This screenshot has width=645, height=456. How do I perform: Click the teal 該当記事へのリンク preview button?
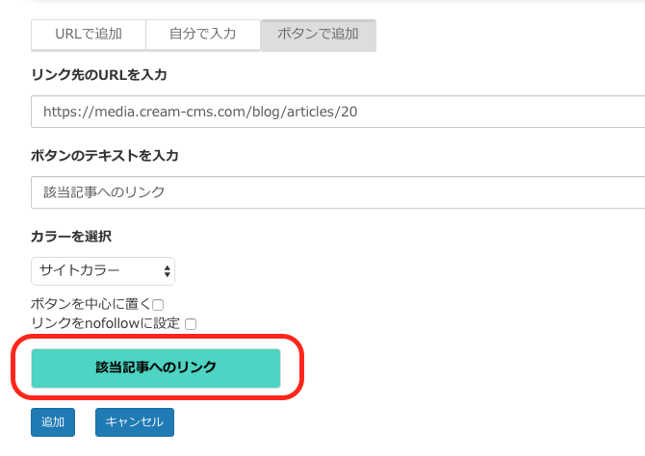(156, 368)
